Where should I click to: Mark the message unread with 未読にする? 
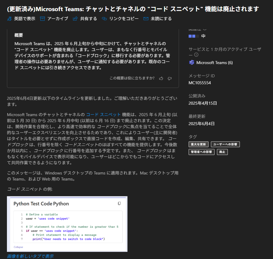[157, 19]
